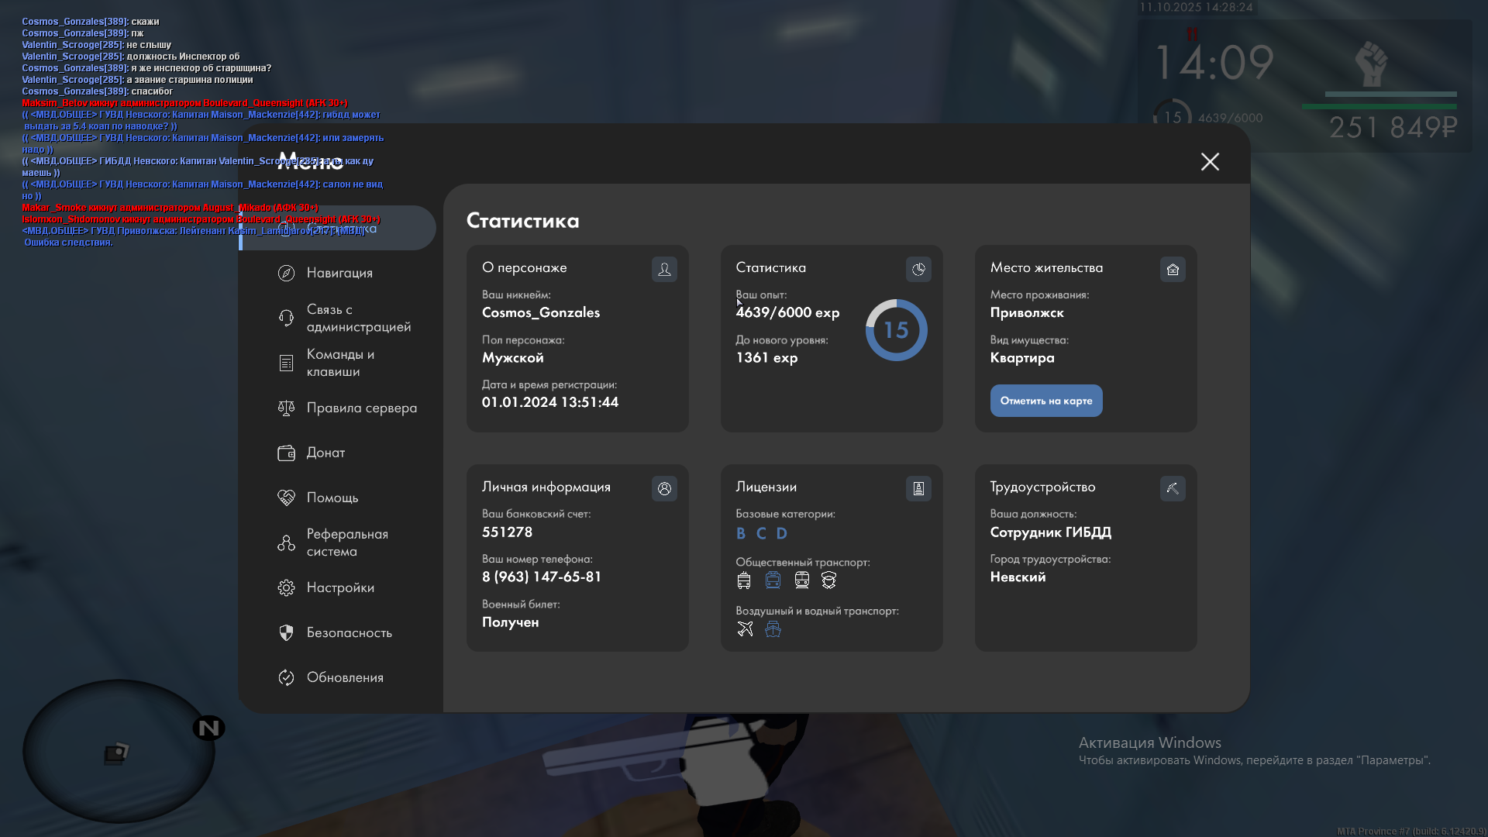Click the level 15 progress ring
The height and width of the screenshot is (837, 1488).
coord(896,330)
